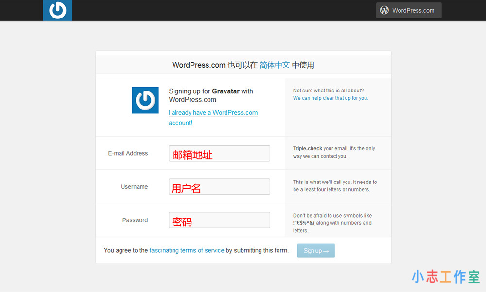Click the 'Triple-check your email' hint text
486x292 pixels.
point(334,152)
